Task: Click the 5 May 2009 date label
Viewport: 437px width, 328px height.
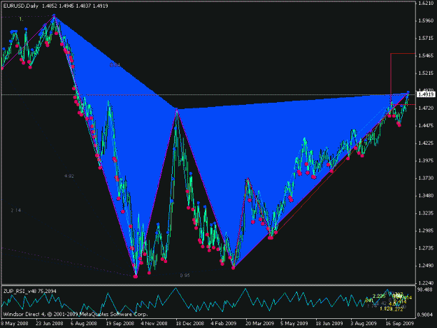Action: pyautogui.click(x=294, y=324)
